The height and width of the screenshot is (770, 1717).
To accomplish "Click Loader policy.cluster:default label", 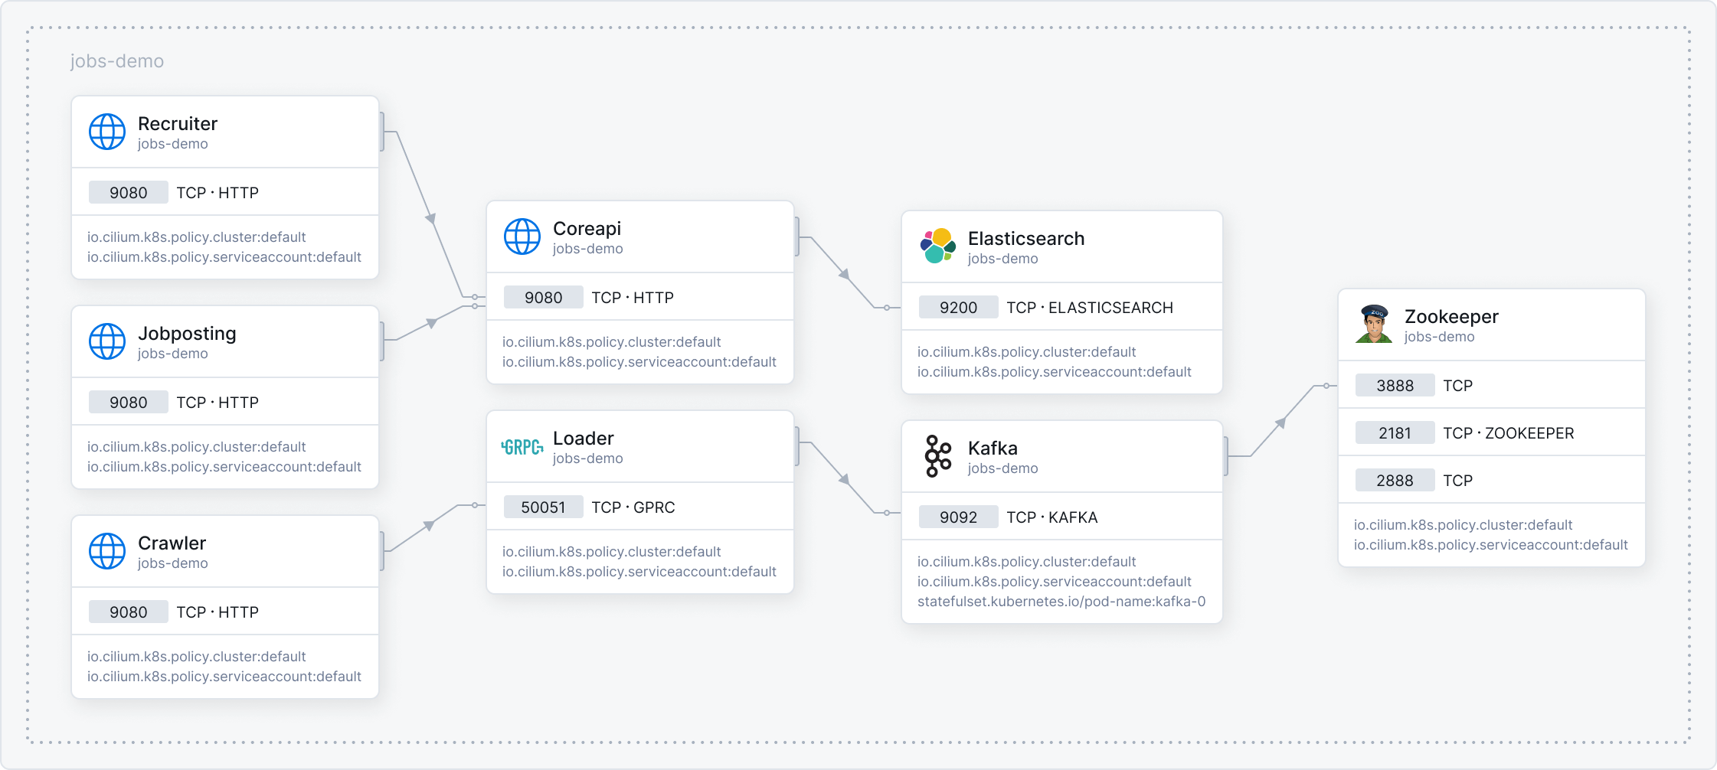I will 612,552.
